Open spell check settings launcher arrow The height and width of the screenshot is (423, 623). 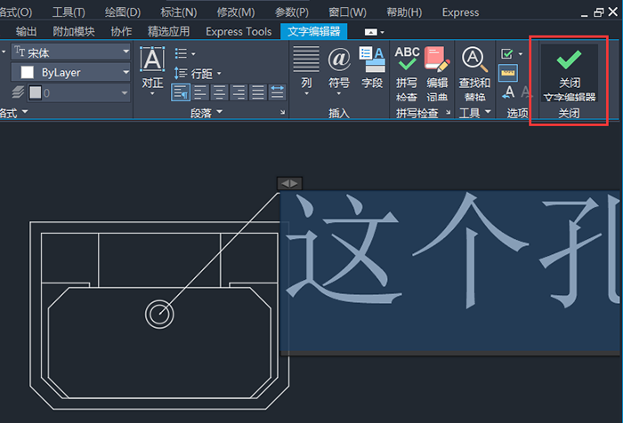pos(449,112)
